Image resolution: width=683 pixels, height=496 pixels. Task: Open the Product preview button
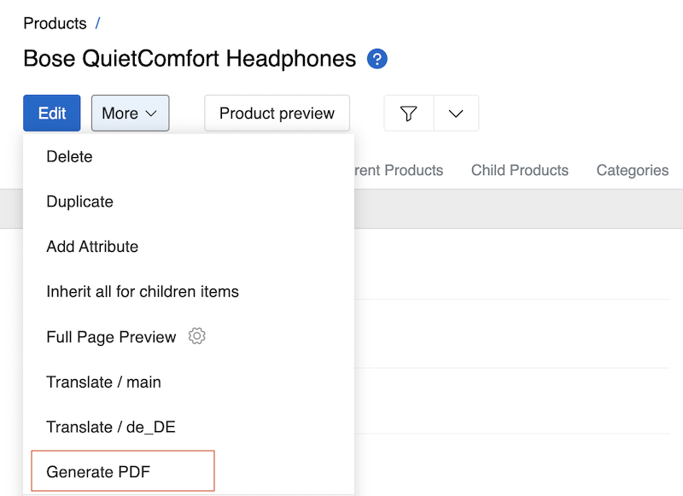point(277,114)
